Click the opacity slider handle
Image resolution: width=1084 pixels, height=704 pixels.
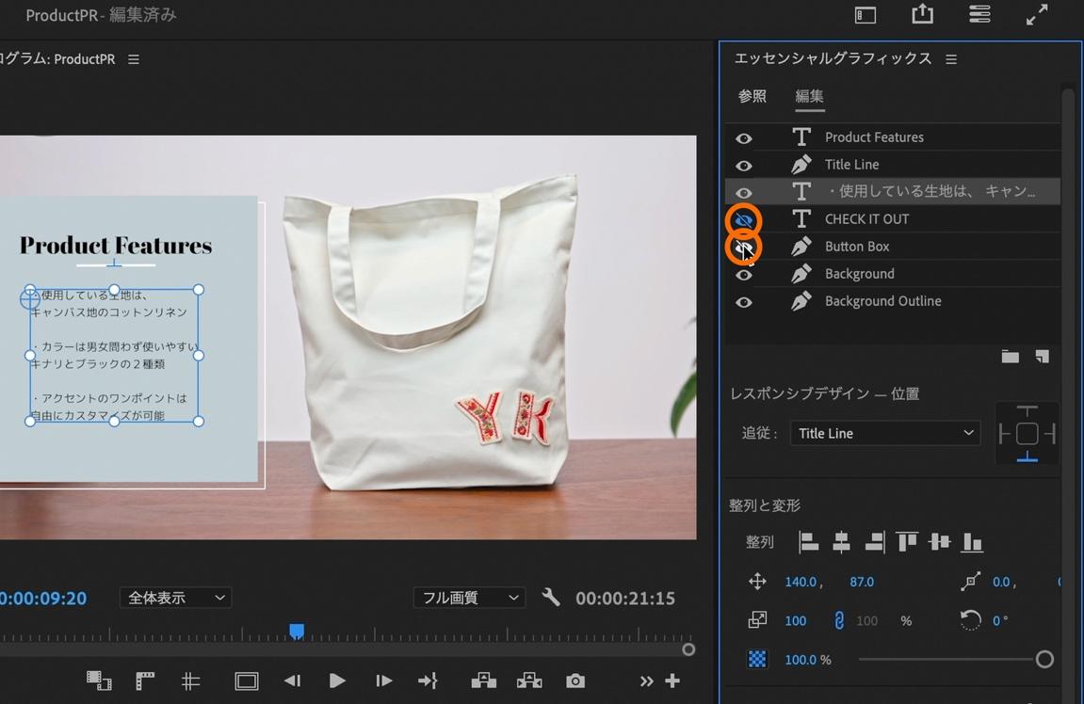tap(1044, 659)
